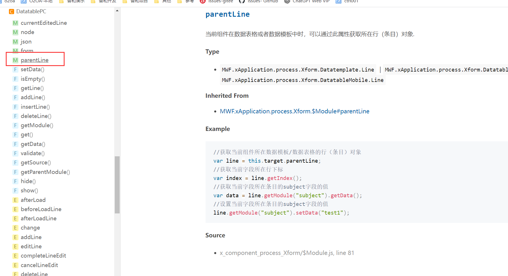Click the issues-gitee bookmark icon
Image resolution: width=508 pixels, height=276 pixels.
(203, 1)
